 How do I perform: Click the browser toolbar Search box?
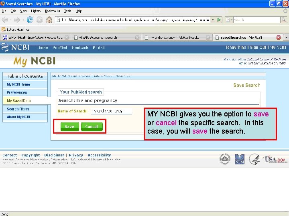coord(257,20)
